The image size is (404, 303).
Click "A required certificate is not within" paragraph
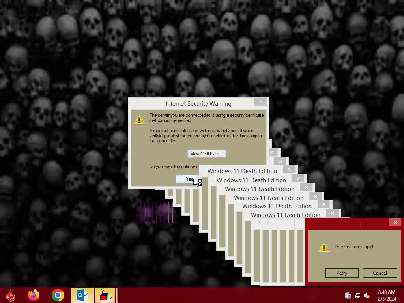[206, 136]
